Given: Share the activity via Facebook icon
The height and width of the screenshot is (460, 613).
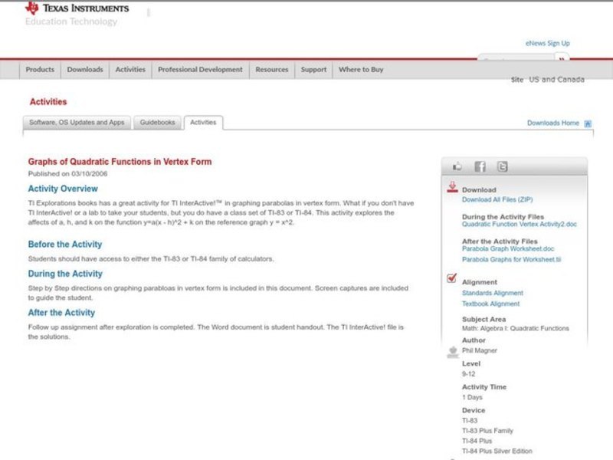Looking at the screenshot, I should click(x=480, y=166).
